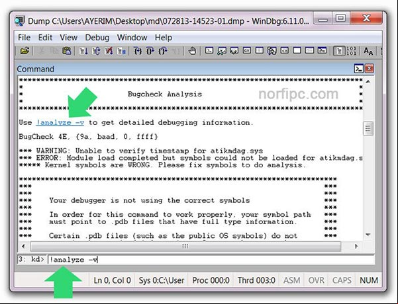Click the 'ERROR: Module load completed' line
Viewport: 398px width, 304px height.
tap(191, 158)
